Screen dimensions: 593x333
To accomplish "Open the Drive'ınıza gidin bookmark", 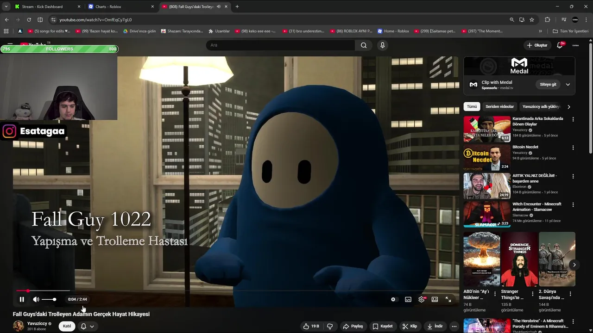I will point(139,31).
